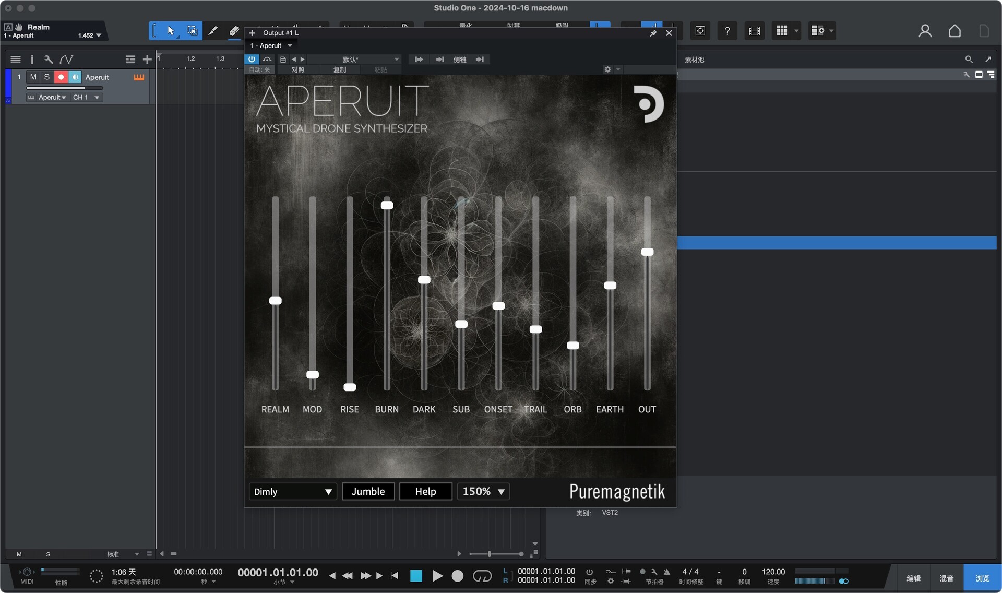The width and height of the screenshot is (1002, 593).
Task: Click the BURN slider handle
Action: [387, 205]
